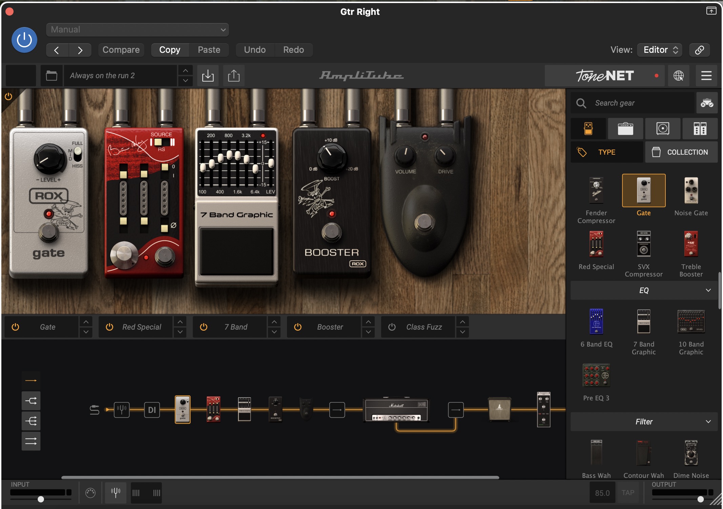Viewport: 723px width, 509px height.
Task: Select the Booster slot tab
Action: 330,327
